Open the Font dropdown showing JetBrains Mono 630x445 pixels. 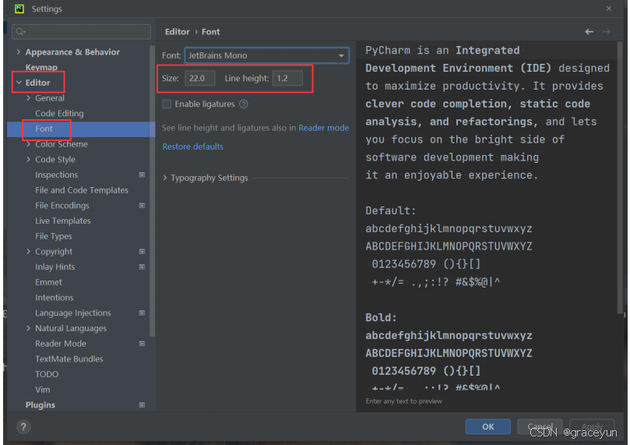coord(267,55)
